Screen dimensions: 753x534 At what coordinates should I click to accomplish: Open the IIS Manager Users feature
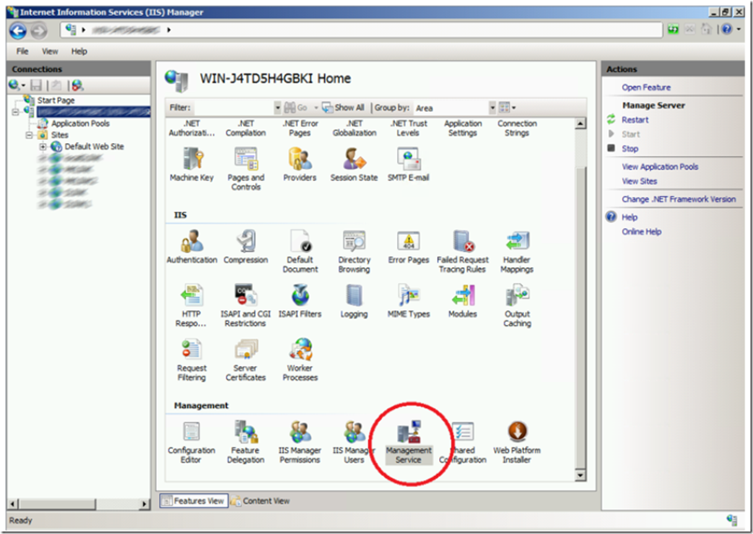(x=354, y=442)
